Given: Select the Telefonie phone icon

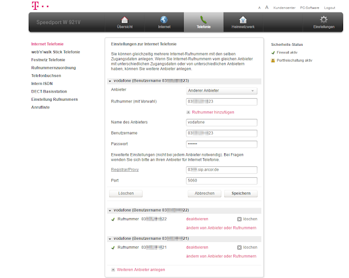Looking at the screenshot, I should pyautogui.click(x=203, y=20).
